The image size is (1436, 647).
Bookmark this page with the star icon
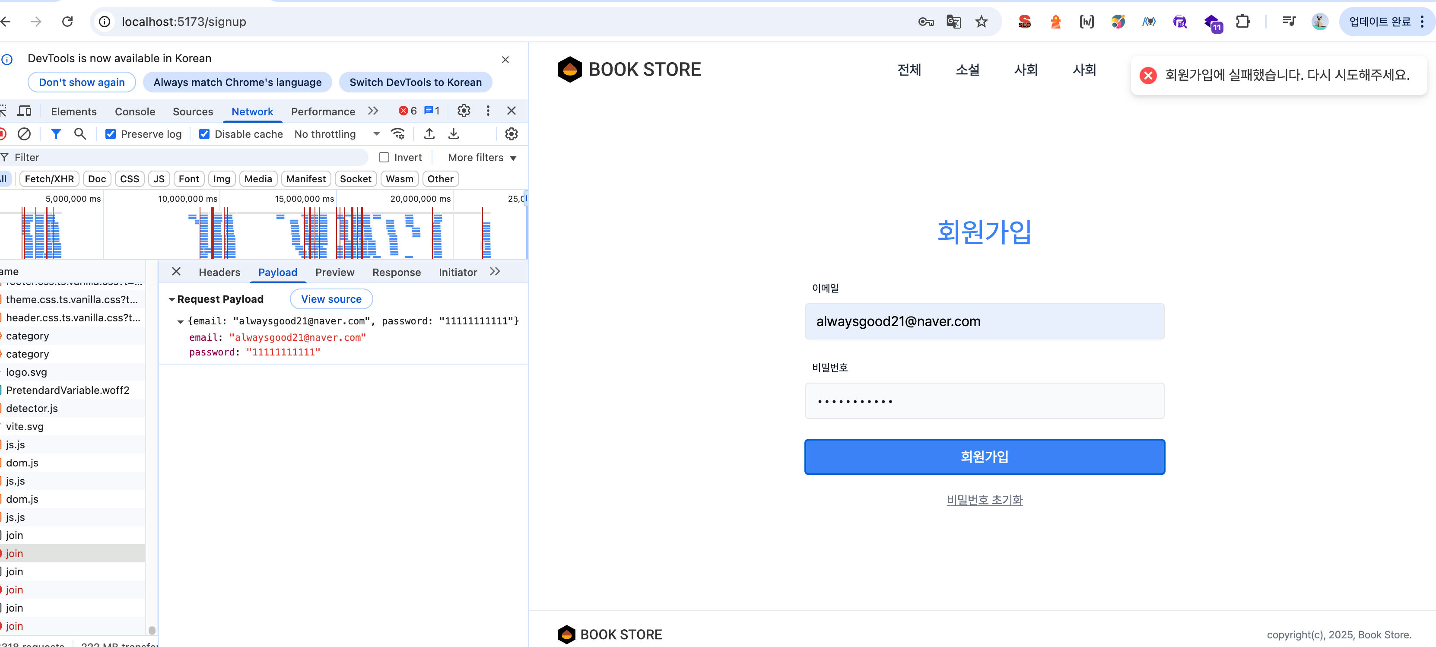(x=981, y=22)
